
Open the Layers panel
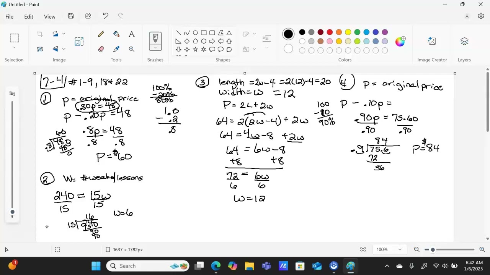(464, 41)
